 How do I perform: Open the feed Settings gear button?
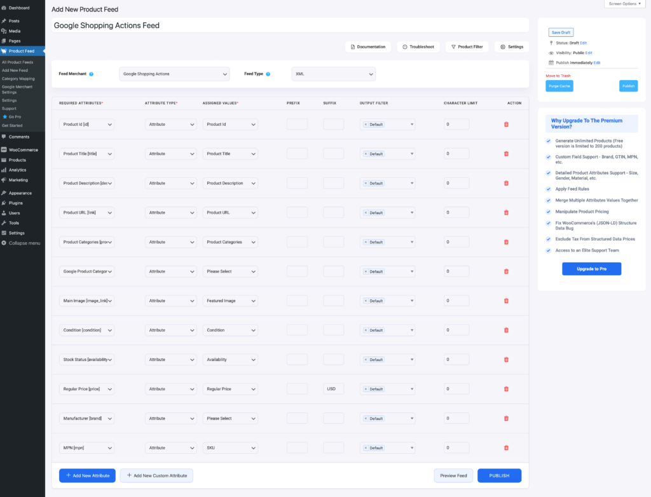coord(512,47)
